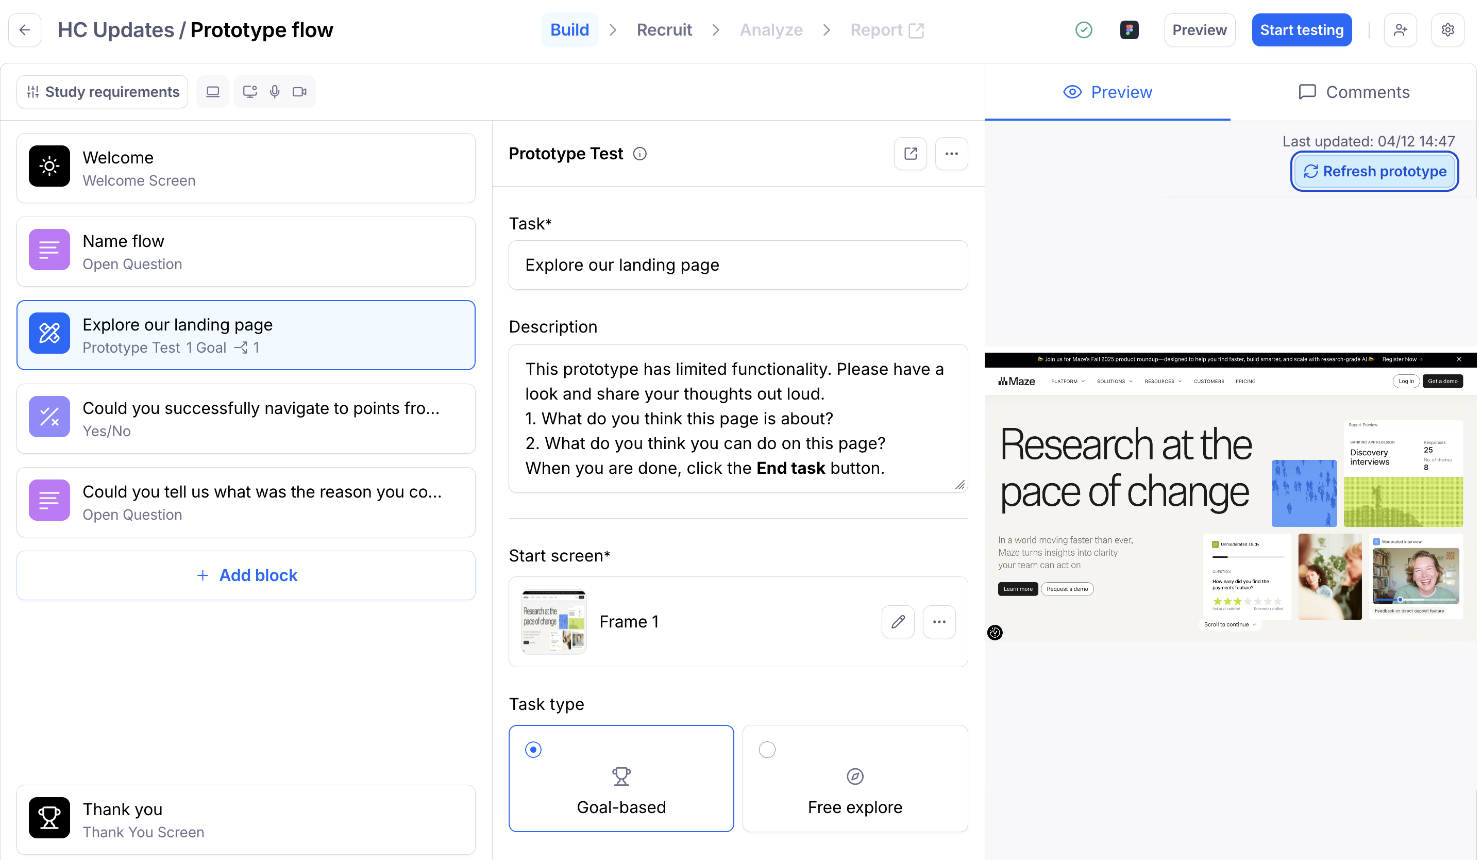Click the back arrow button
The image size is (1482, 860).
25,30
